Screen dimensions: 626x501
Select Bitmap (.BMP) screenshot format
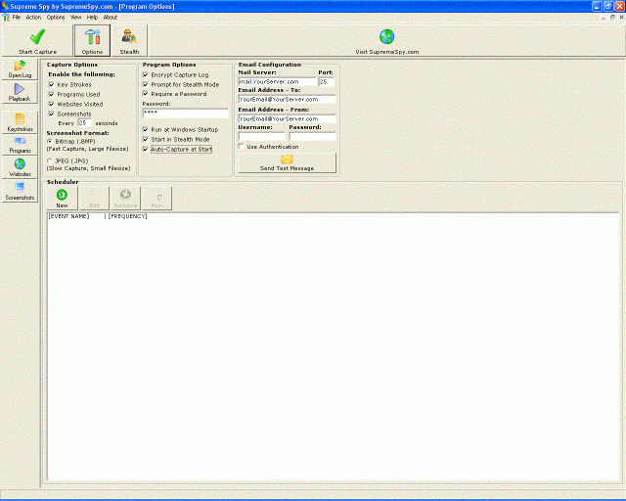(50, 142)
